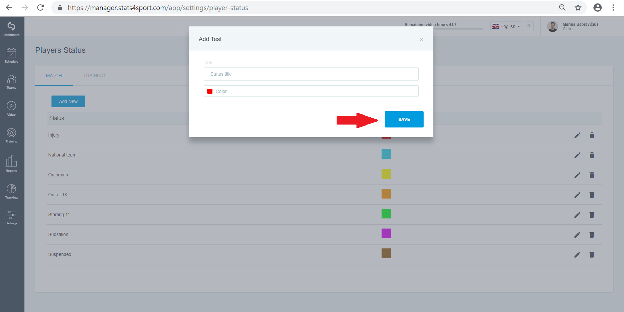The height and width of the screenshot is (312, 624).
Task: Close the Add Test dialog
Action: pos(421,39)
